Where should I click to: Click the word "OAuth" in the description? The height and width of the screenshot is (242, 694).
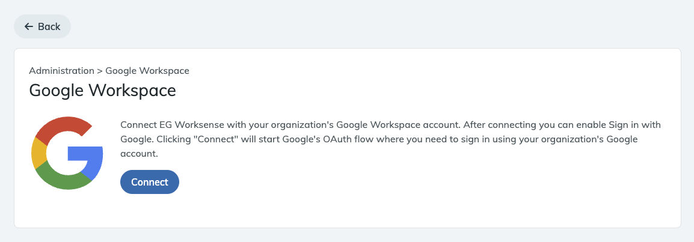click(x=336, y=138)
